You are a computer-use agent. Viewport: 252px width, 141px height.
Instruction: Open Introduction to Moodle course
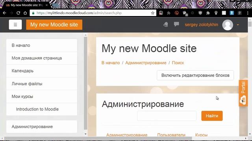point(42,109)
